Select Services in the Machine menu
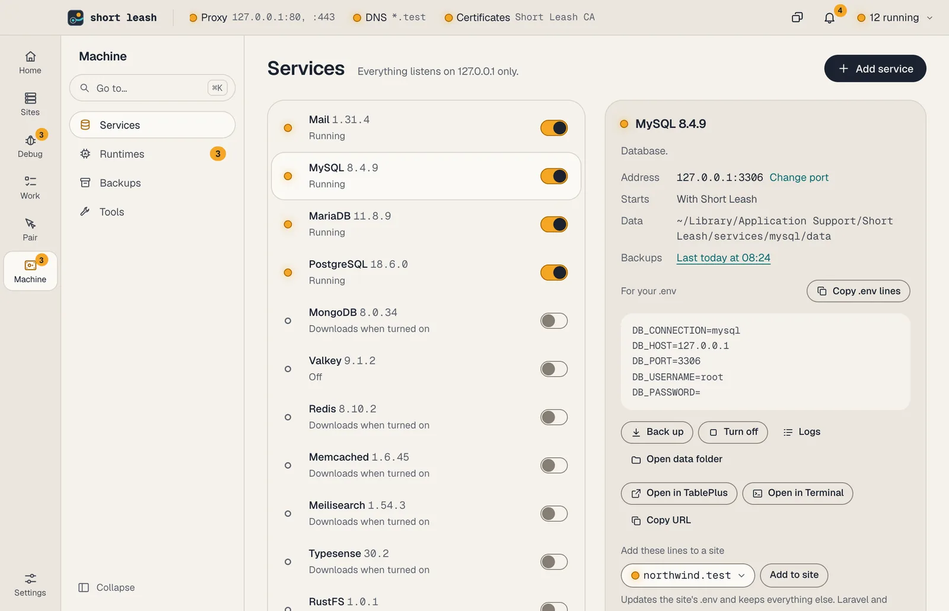Image resolution: width=949 pixels, height=611 pixels. point(152,125)
